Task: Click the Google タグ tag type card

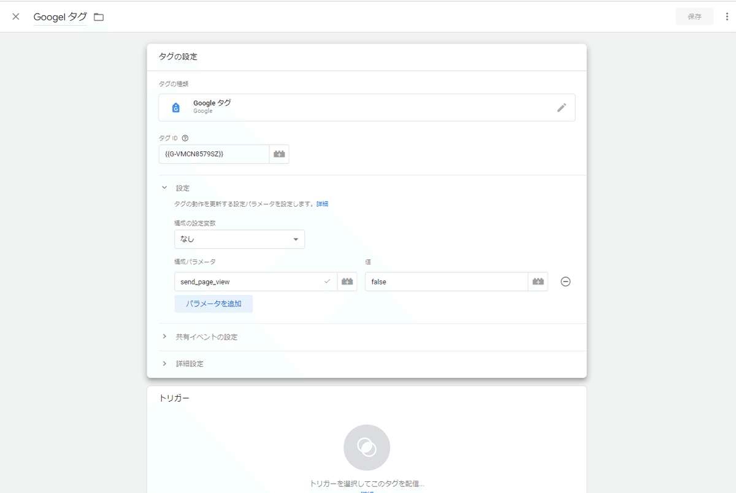Action: [x=367, y=107]
